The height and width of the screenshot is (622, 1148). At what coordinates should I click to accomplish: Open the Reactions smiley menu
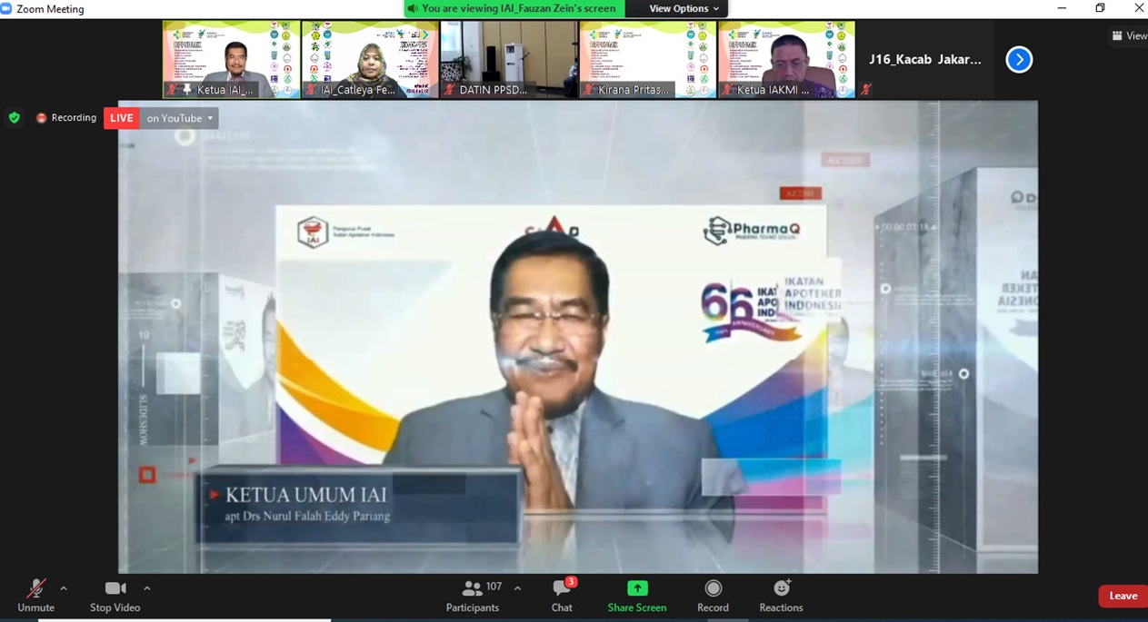click(x=781, y=596)
